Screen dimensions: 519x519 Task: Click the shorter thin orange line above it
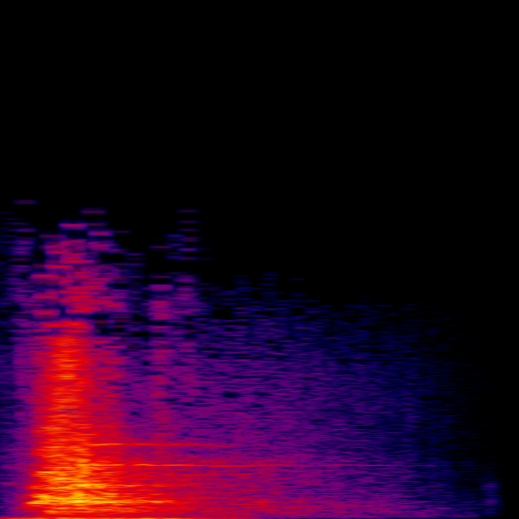[x=127, y=444]
